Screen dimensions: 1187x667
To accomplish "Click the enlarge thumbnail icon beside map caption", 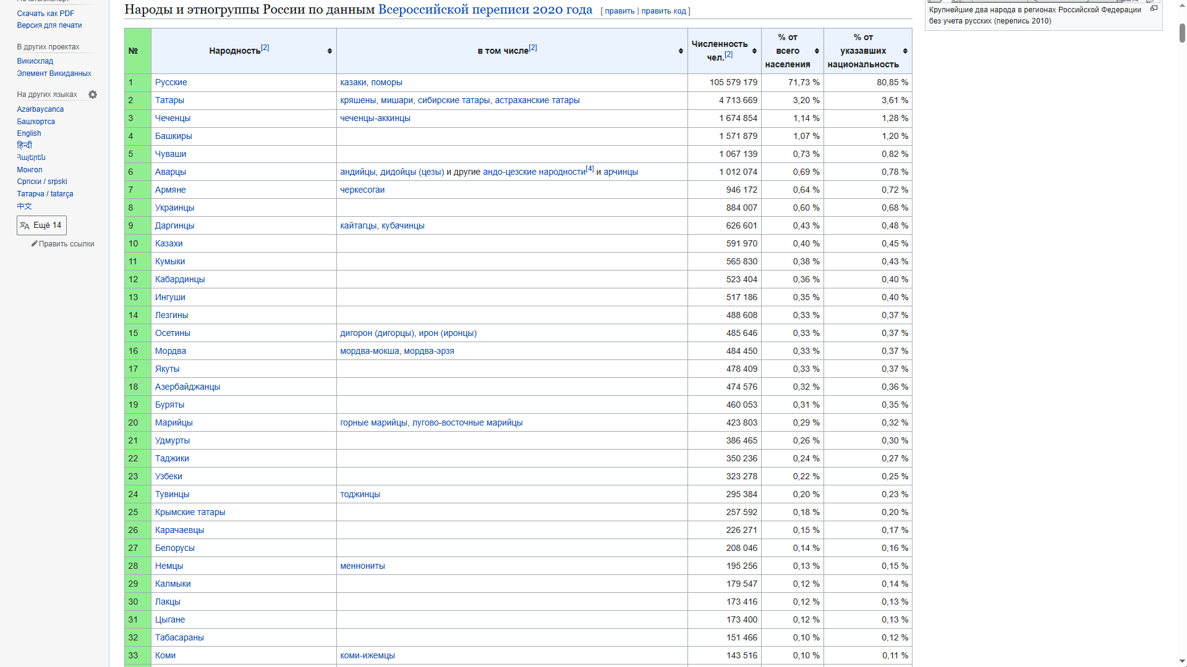I will coord(1154,9).
